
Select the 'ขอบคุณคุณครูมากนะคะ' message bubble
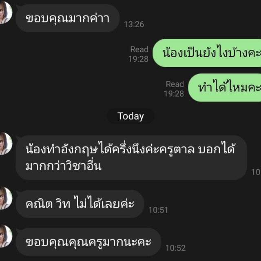click(88, 242)
